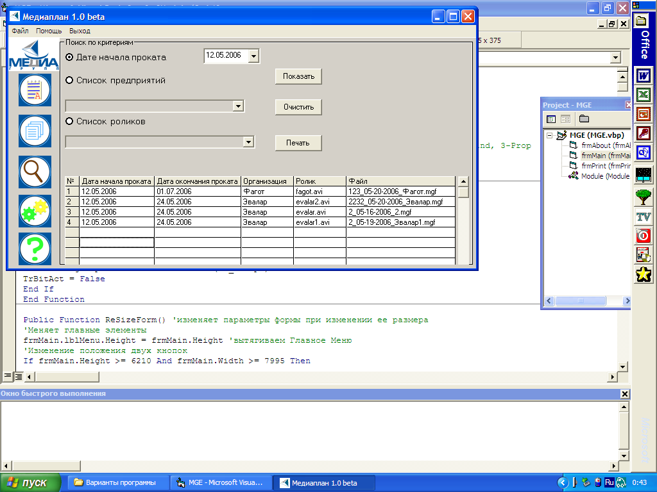Select 'Список предприятий' radio button

pos(69,81)
